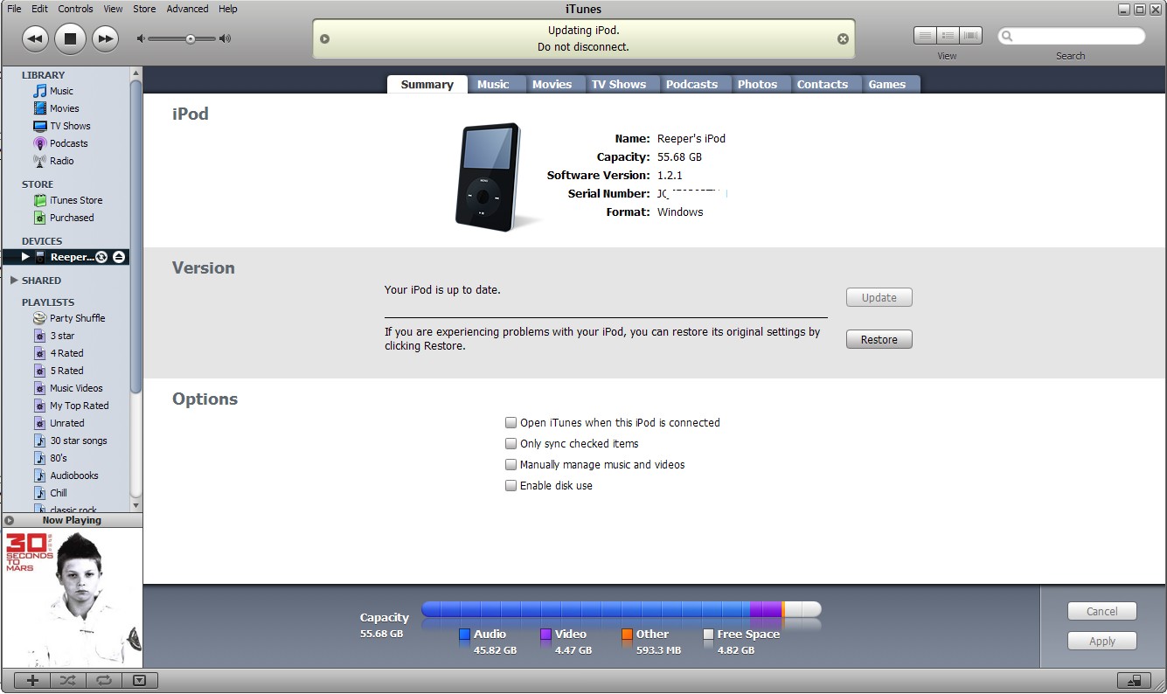Click the volume slider knob

[191, 38]
